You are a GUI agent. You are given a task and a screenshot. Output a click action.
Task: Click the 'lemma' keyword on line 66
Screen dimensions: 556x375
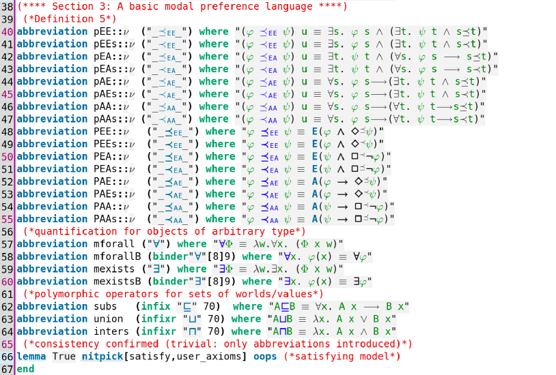coord(31,356)
